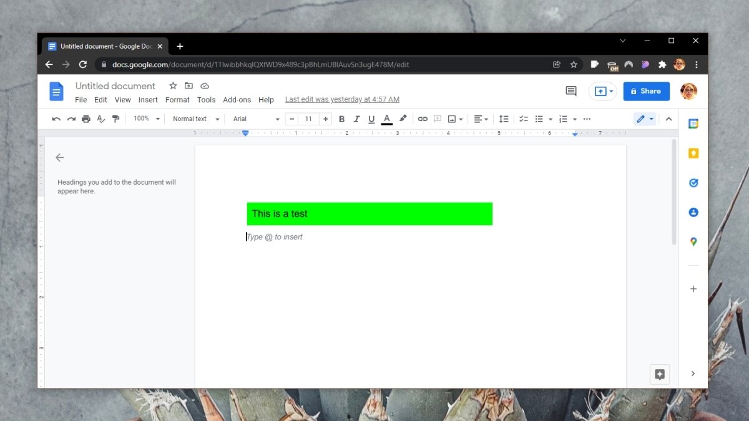
Task: Click the blue Share button
Action: [646, 91]
